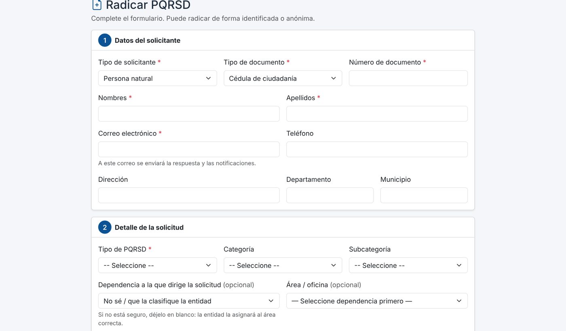
Task: Expand the Categoría dropdown
Action: 283,266
